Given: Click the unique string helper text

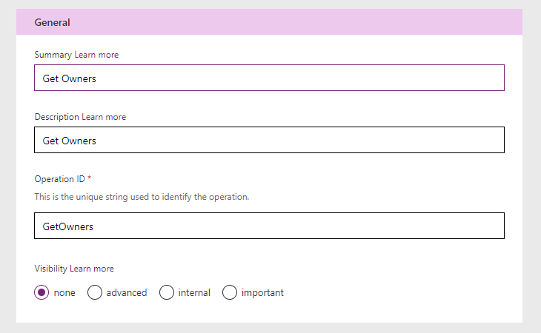Looking at the screenshot, I should click(x=142, y=197).
